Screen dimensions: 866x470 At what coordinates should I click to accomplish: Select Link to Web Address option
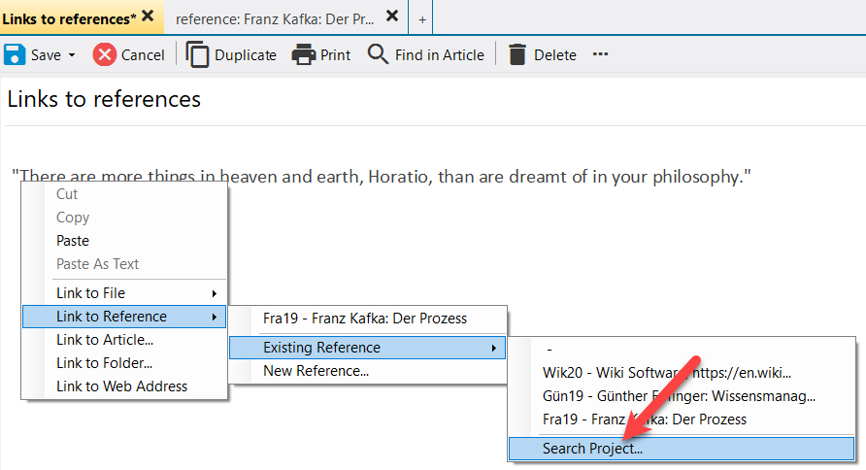click(x=121, y=386)
